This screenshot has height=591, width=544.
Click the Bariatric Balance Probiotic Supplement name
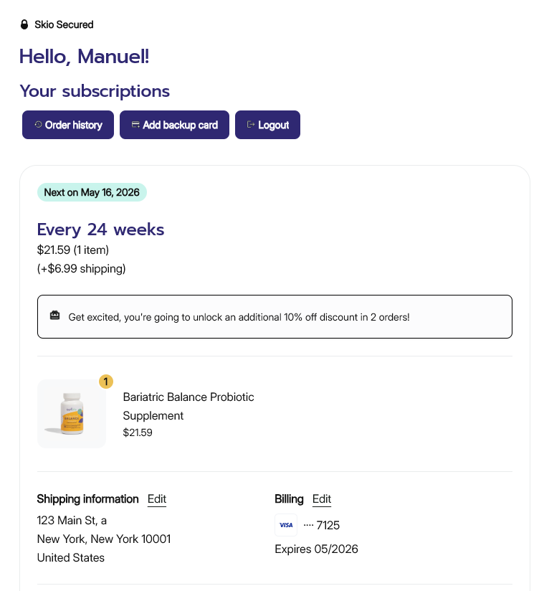(x=189, y=406)
